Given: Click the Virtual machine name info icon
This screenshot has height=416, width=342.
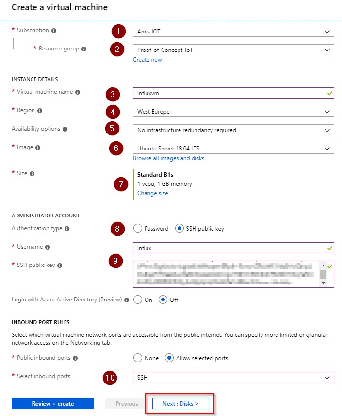Looking at the screenshot, I should 78,92.
